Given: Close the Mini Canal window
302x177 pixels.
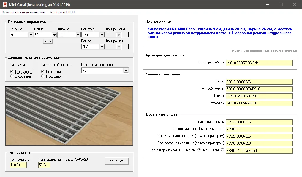Looking at the screenshot, I should point(295,4).
